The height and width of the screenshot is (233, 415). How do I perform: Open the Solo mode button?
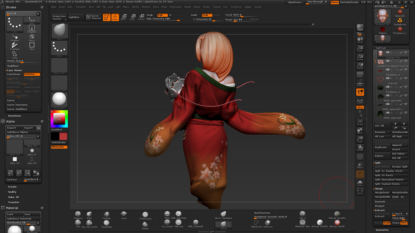click(360, 183)
